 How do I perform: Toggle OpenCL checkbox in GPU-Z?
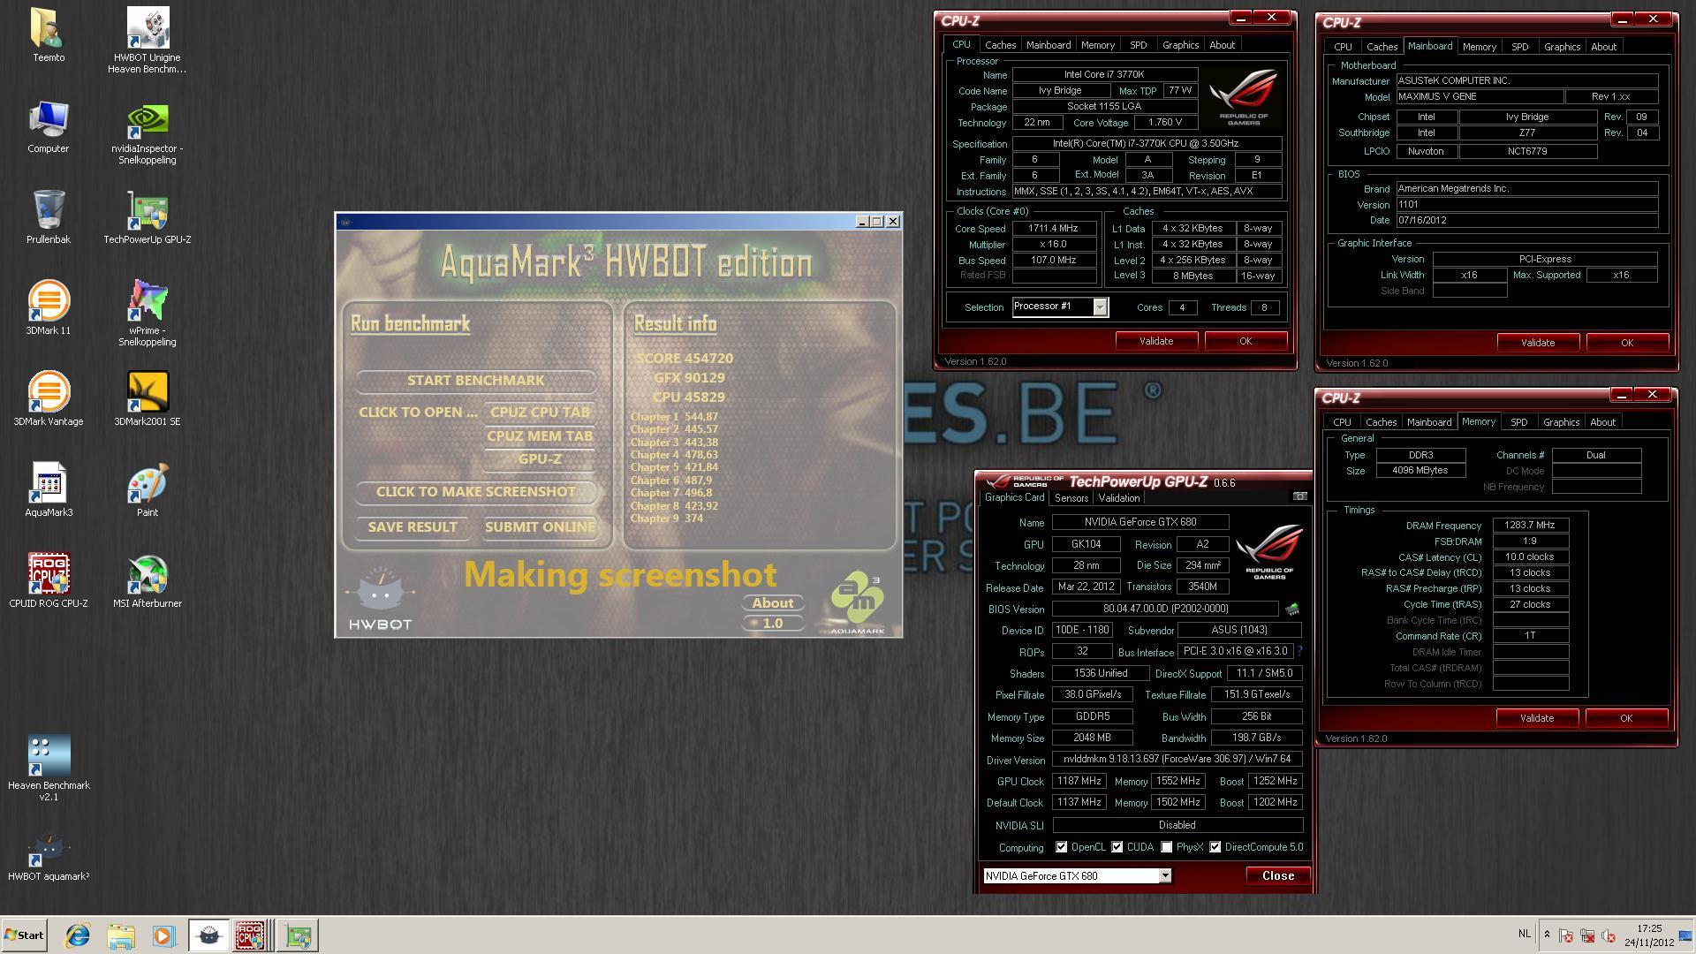1061,847
